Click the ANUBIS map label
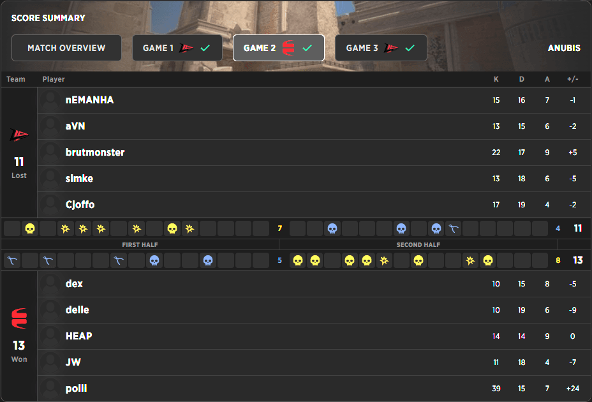 [x=564, y=48]
